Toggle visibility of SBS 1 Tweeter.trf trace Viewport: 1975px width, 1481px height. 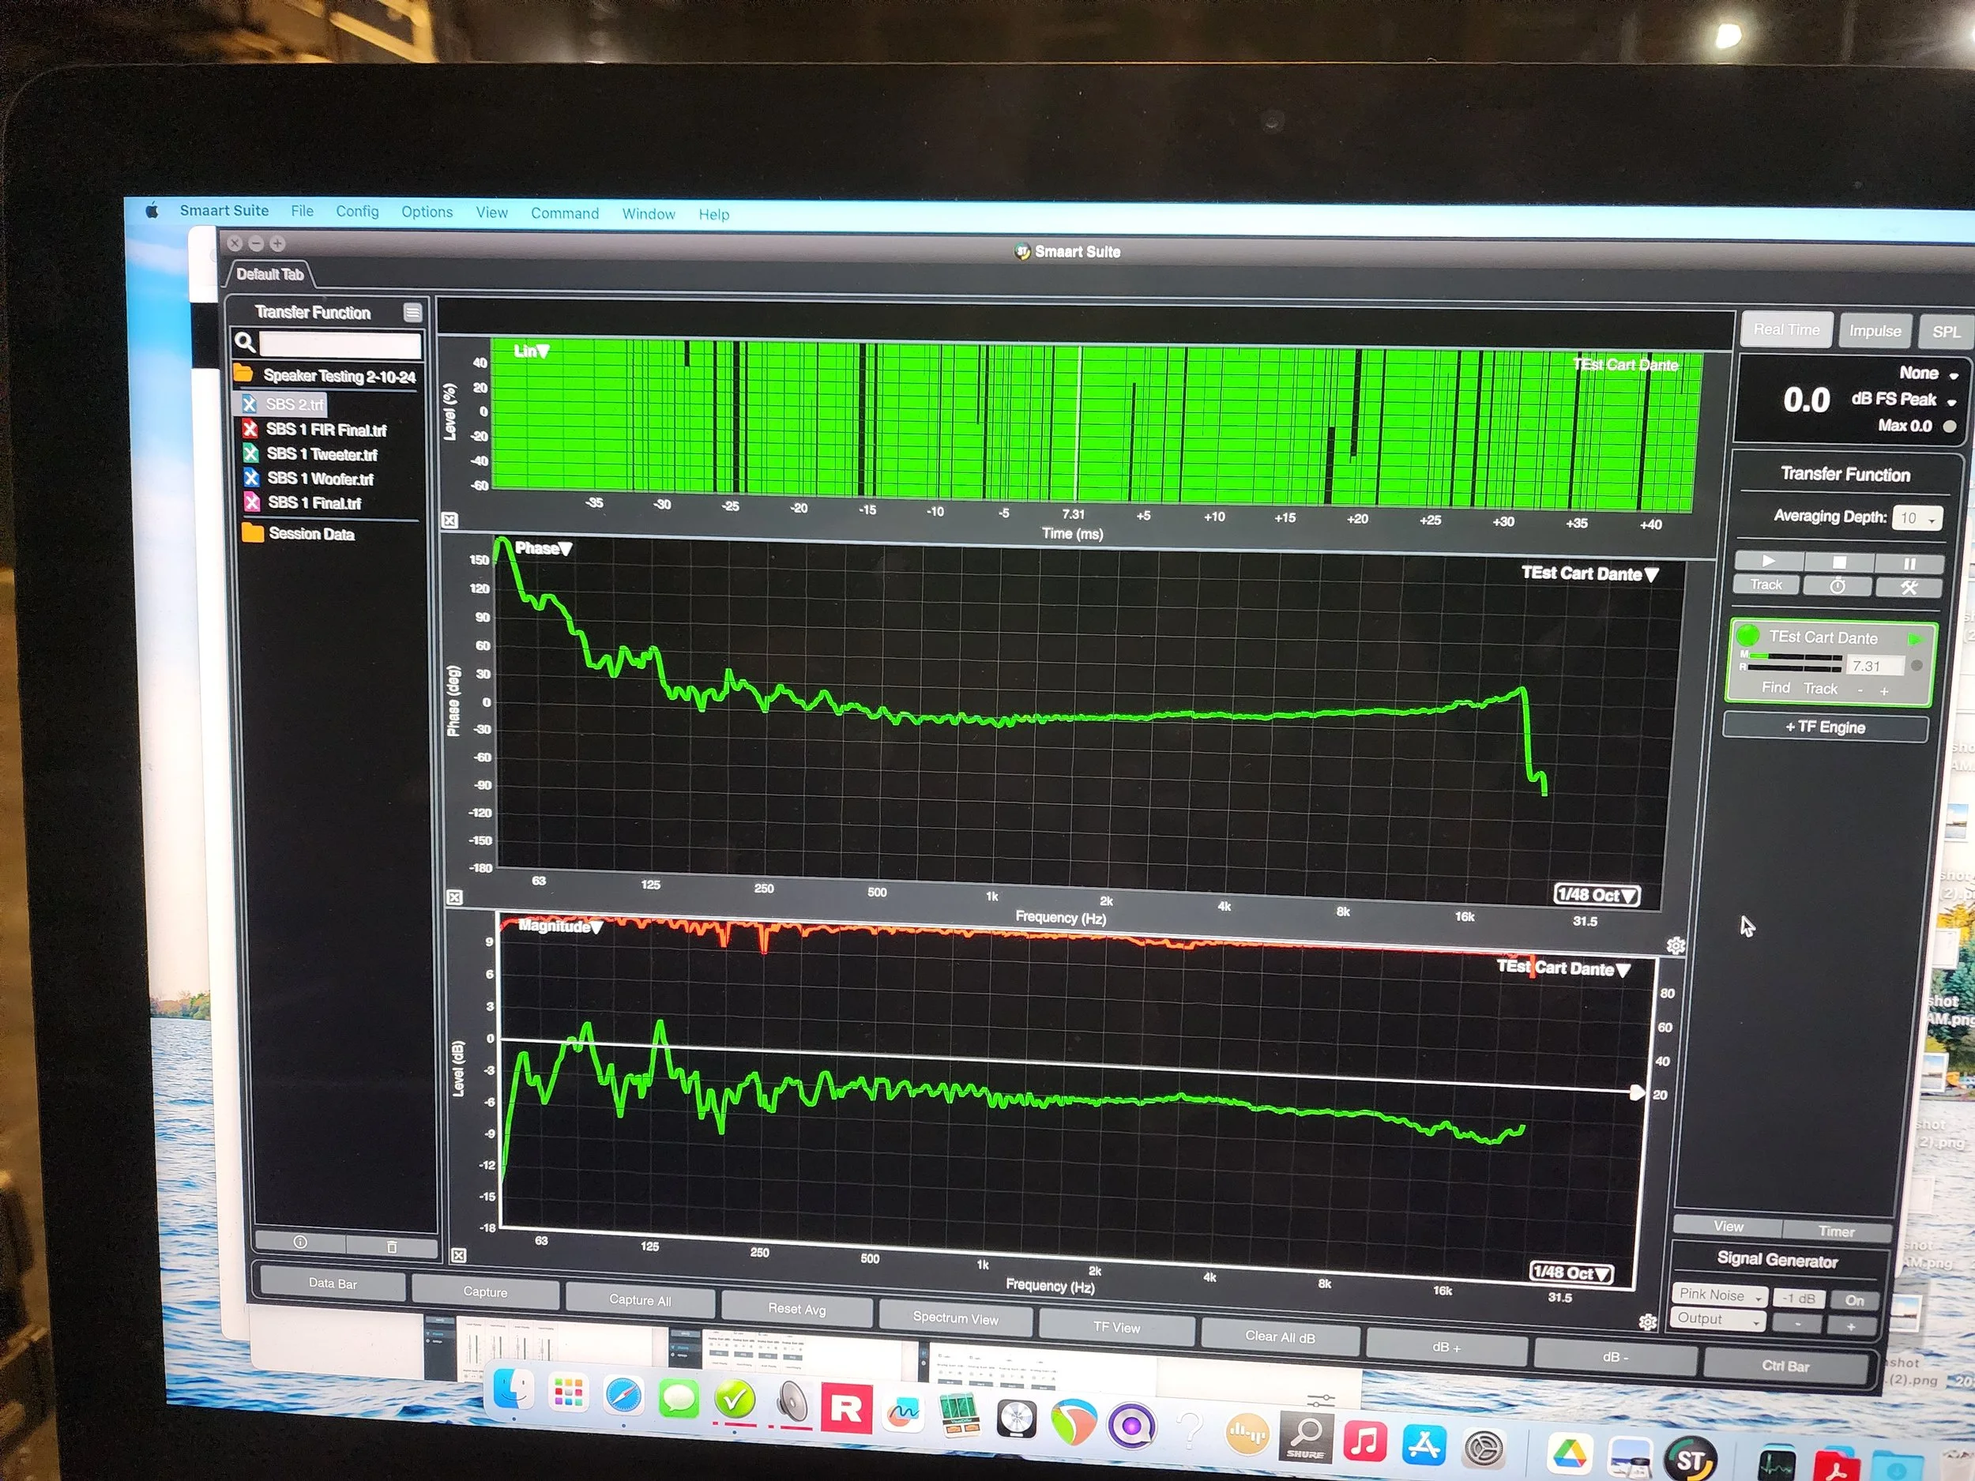(x=251, y=453)
